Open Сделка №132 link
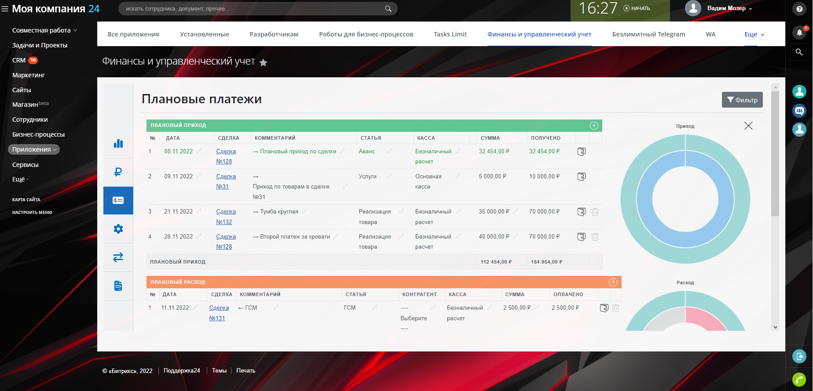The width and height of the screenshot is (813, 391). tap(225, 217)
